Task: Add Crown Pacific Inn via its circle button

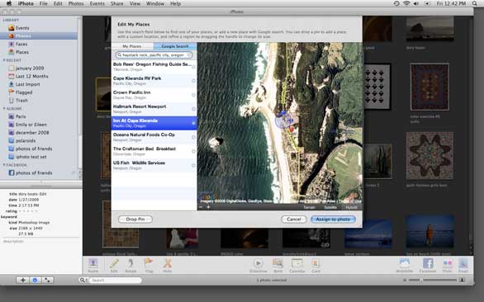Action: point(193,95)
